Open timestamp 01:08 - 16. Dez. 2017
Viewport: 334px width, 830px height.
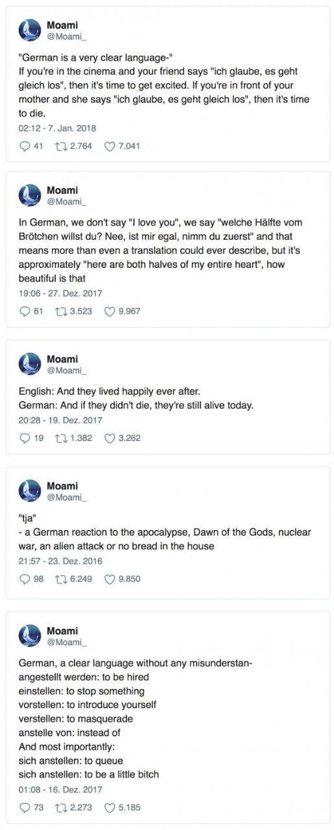point(60,789)
